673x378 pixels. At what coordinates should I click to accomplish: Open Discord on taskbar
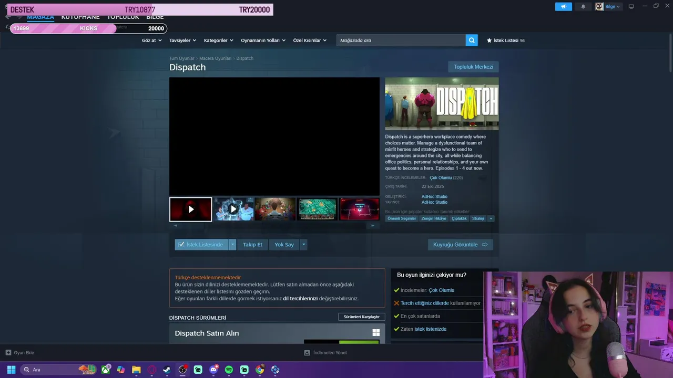point(213,370)
